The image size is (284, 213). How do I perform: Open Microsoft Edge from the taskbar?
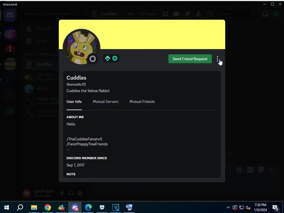click(x=88, y=207)
